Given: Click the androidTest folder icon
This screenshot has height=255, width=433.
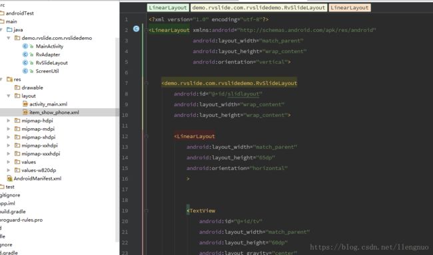Looking at the screenshot, I should tap(2, 13).
